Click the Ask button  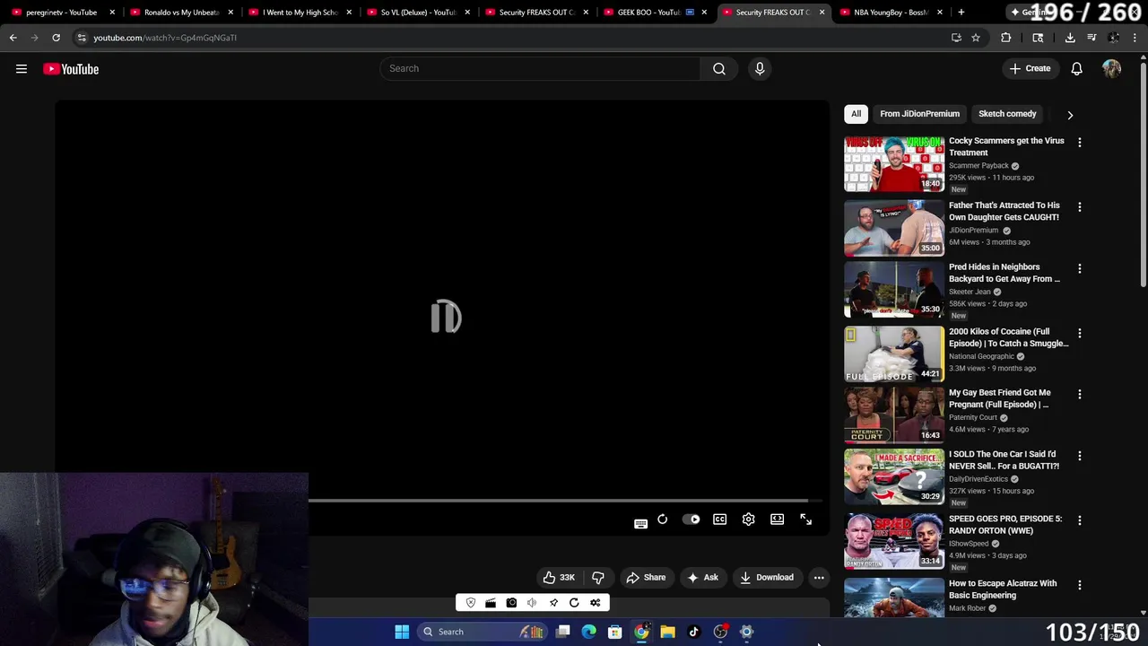coord(702,578)
